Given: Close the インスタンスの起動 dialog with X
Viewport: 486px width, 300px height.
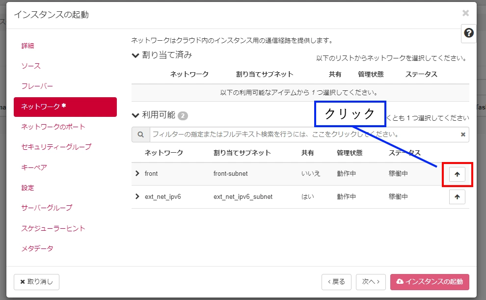Looking at the screenshot, I should click(465, 14).
